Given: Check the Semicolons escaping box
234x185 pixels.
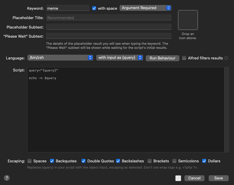Looking at the screenshot, I should click(x=174, y=161).
